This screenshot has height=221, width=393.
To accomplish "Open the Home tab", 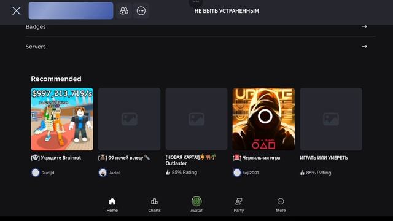I will click(112, 205).
